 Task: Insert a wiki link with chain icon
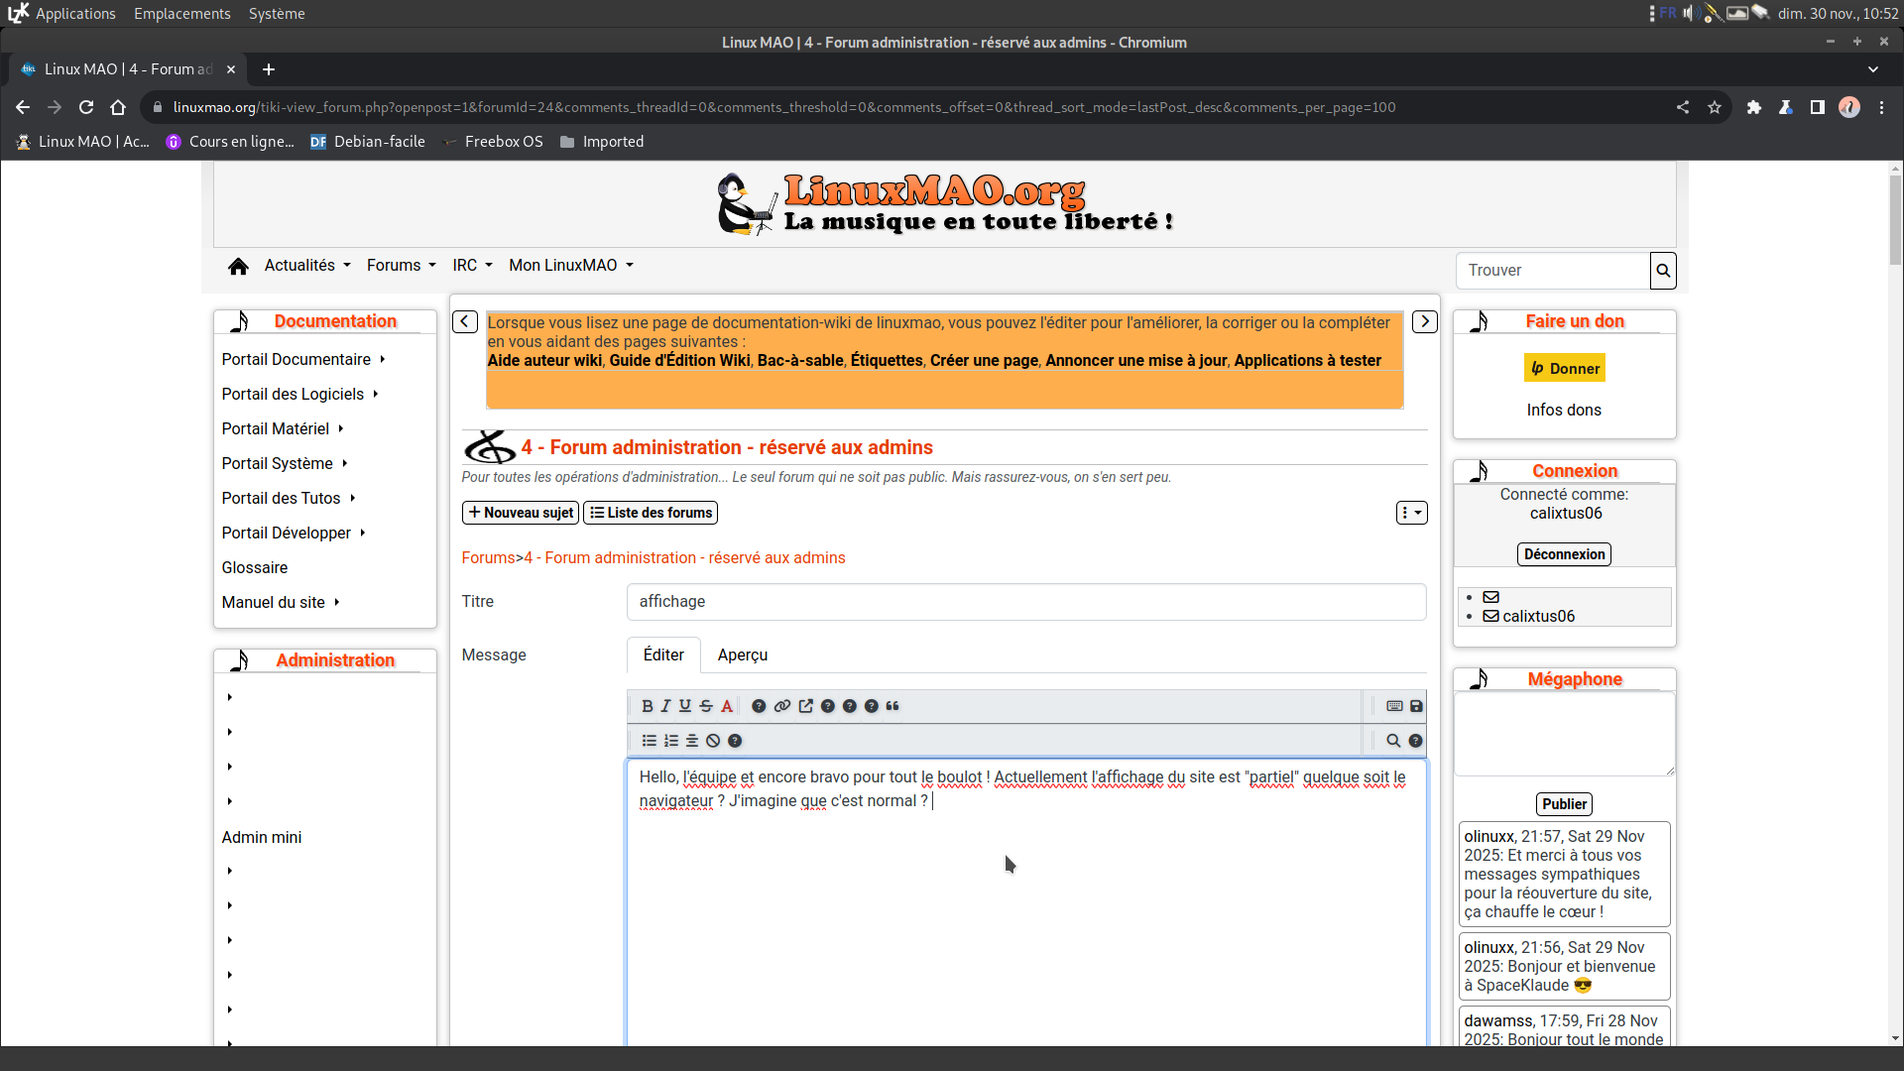click(782, 706)
